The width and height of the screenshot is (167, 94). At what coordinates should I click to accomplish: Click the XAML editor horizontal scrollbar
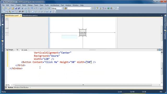tap(83, 85)
